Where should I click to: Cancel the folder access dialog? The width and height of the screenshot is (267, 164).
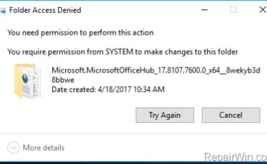231,115
